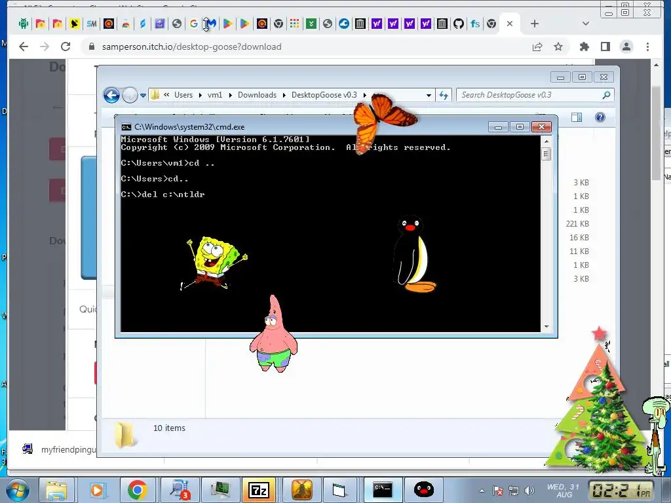Open Windows Media Player taskbar icon
Viewport: 671px width, 503px height.
97,490
